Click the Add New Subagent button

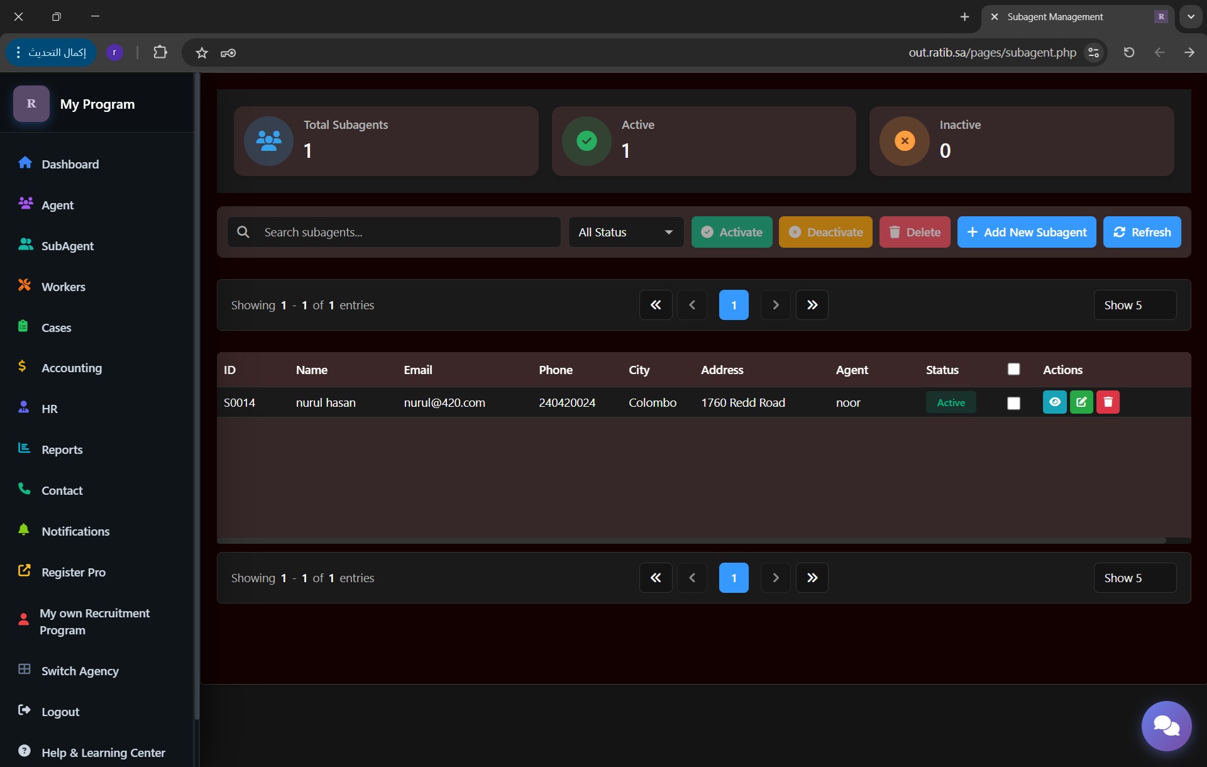click(x=1026, y=232)
